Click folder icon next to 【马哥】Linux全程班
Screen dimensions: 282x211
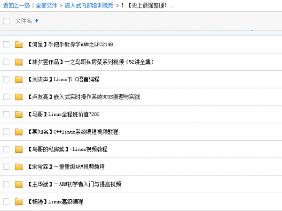pyautogui.click(x=19, y=114)
